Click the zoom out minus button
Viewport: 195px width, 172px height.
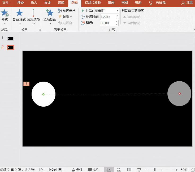click(146, 170)
